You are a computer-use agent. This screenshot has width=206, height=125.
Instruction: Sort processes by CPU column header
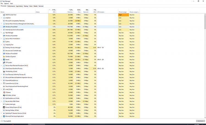point(52,11)
